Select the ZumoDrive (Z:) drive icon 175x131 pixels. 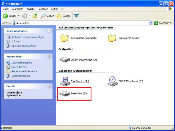pos(65,93)
